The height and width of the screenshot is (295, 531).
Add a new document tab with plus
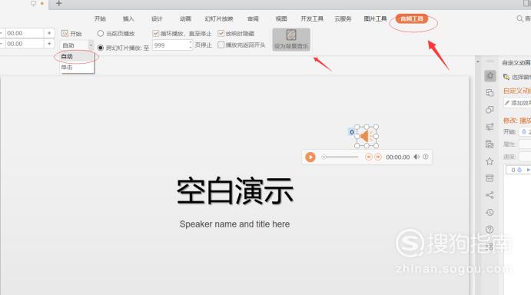click(58, 3)
